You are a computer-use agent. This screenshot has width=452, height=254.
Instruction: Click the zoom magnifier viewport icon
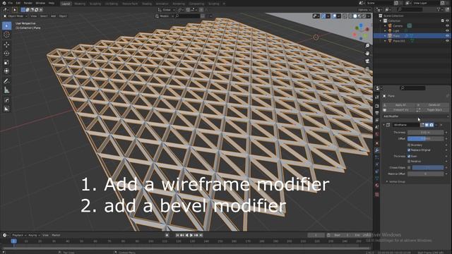[x=367, y=46]
